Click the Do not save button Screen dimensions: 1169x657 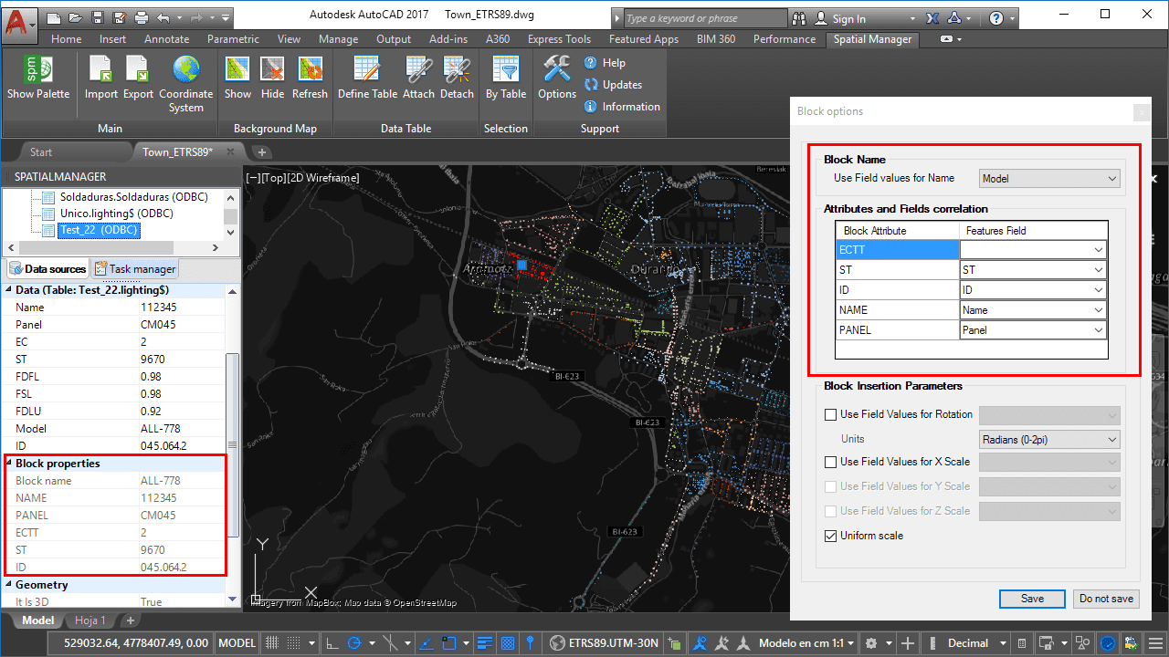[x=1106, y=599]
